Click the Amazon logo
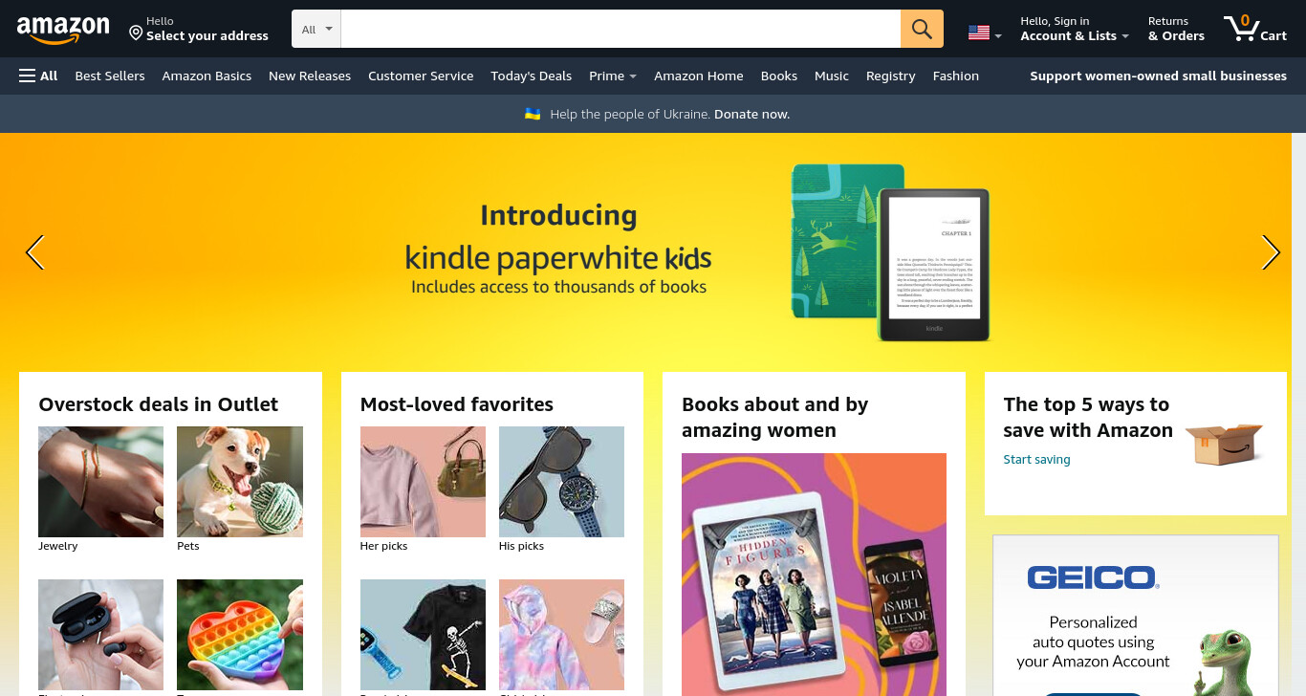 pos(63,30)
